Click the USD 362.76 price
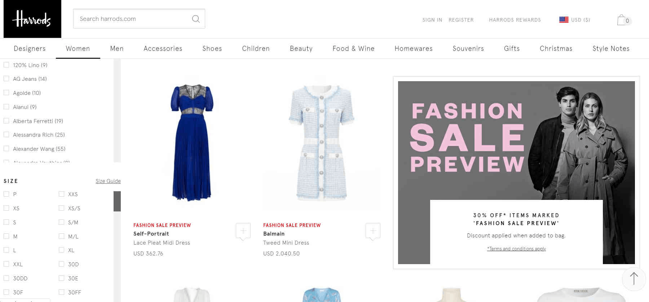Viewport: 649px width, 302px height. click(148, 254)
